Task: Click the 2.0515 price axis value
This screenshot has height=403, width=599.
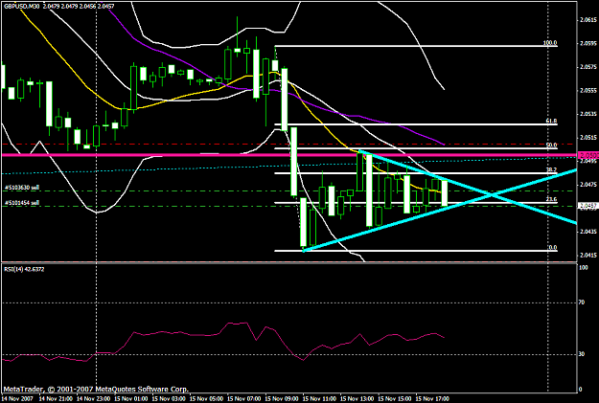Action: 588,138
